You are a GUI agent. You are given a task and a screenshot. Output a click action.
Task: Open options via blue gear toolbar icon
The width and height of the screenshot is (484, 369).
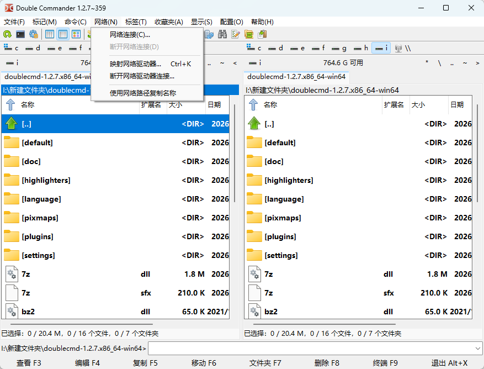point(33,34)
